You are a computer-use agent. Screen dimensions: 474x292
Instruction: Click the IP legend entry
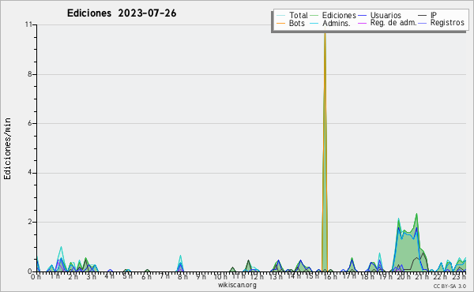click(427, 15)
